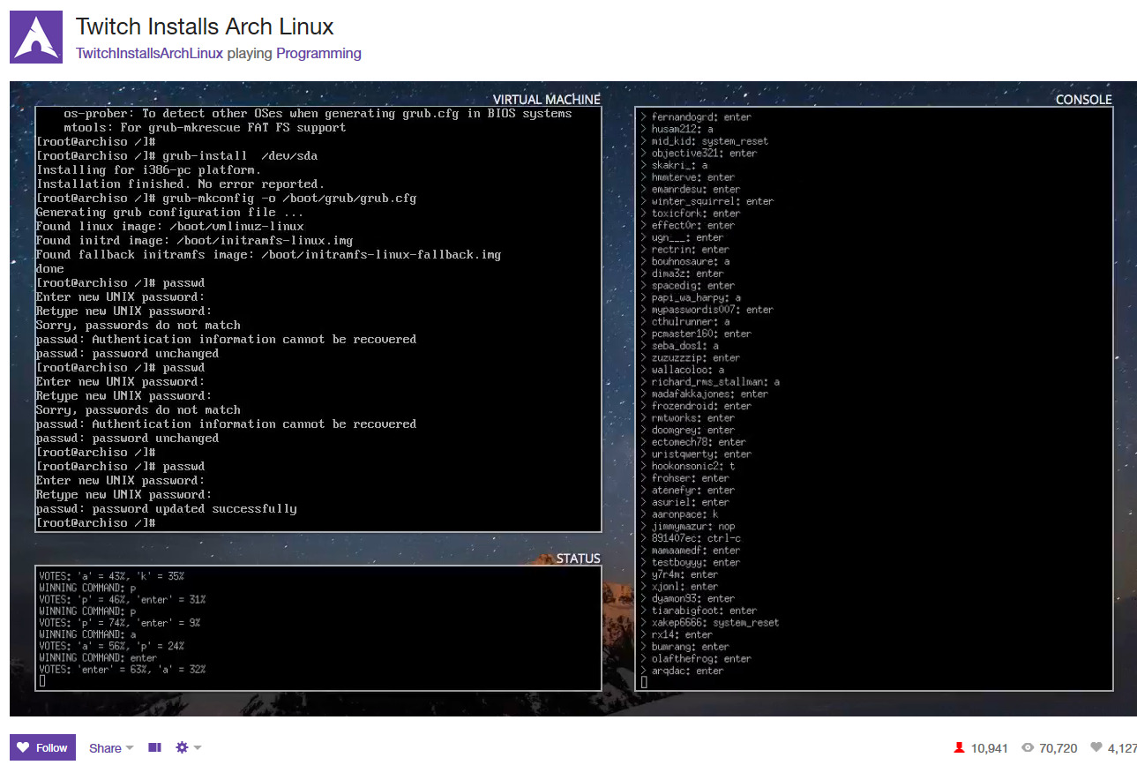This screenshot has height=765, width=1137.
Task: Click console entry 'fernandogrd: enter'
Action: point(696,117)
